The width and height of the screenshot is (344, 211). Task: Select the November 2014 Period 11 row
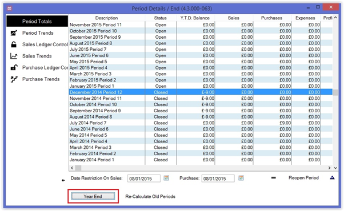point(201,98)
